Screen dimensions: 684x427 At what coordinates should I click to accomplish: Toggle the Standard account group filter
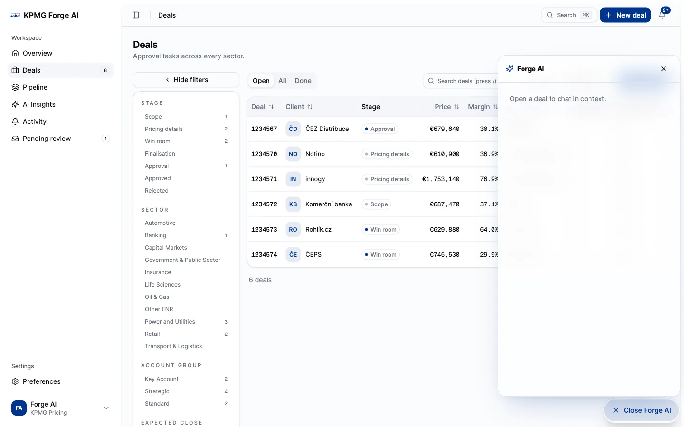pyautogui.click(x=186, y=404)
